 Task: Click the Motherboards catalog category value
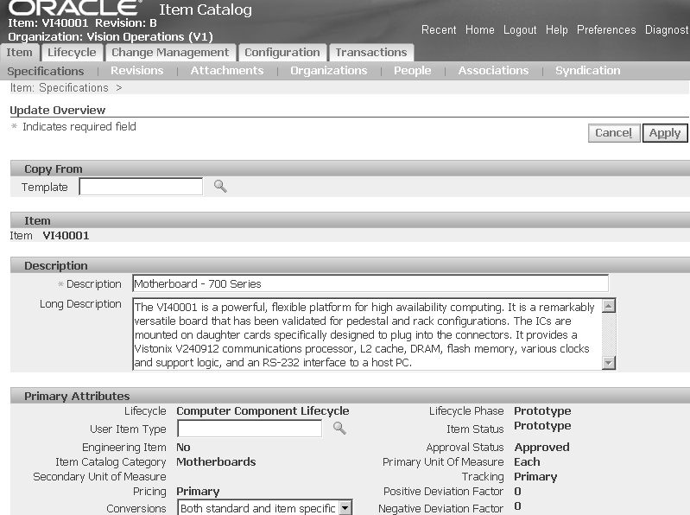coord(216,461)
